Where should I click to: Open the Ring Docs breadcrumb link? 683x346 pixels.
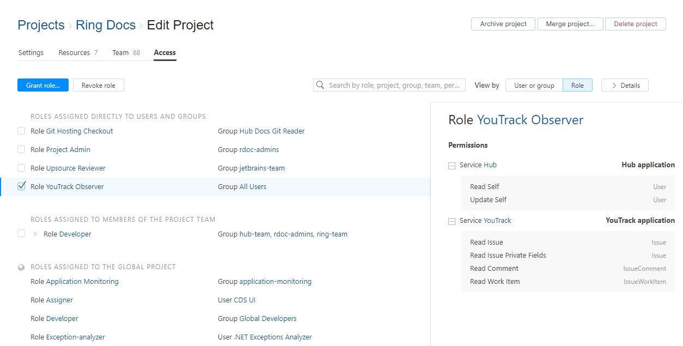pos(106,25)
